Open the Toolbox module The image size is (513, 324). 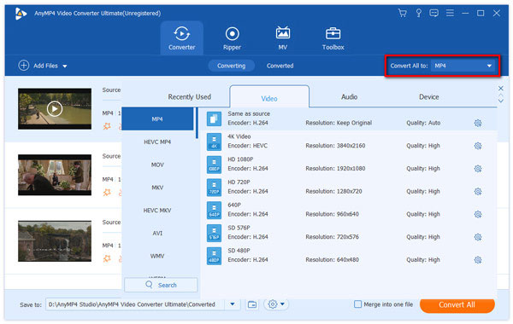point(333,38)
